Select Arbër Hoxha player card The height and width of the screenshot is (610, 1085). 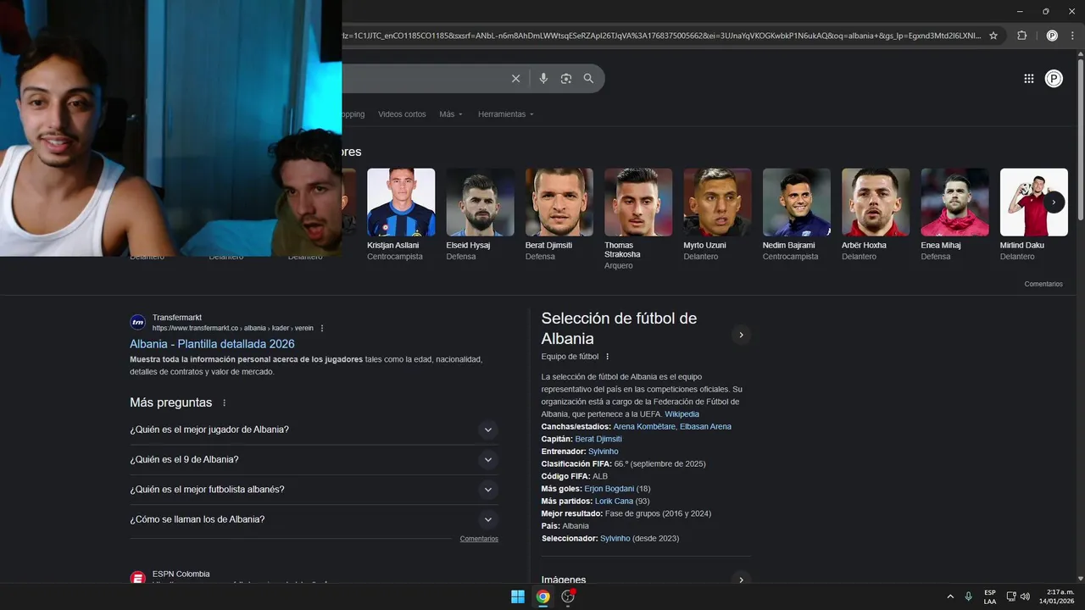coord(876,213)
